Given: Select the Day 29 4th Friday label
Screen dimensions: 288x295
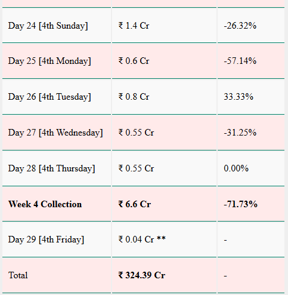Looking at the screenshot, I should click(46, 239).
